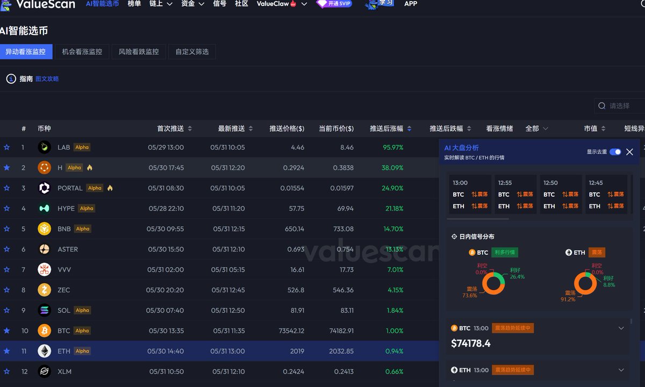Viewport: 645px width, 387px height.
Task: Open the 请选择 search dropdown
Action: (x=620, y=106)
